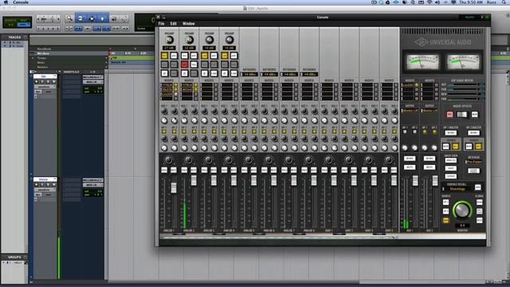Expand the Tempo ruler in Pro Tools
This screenshot has width=510, height=287.
click(33, 58)
